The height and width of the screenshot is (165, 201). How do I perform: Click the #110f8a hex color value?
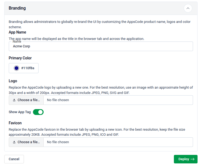point(28,68)
